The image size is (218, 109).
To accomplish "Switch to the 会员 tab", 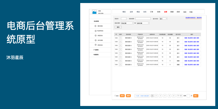I will click(145, 12).
